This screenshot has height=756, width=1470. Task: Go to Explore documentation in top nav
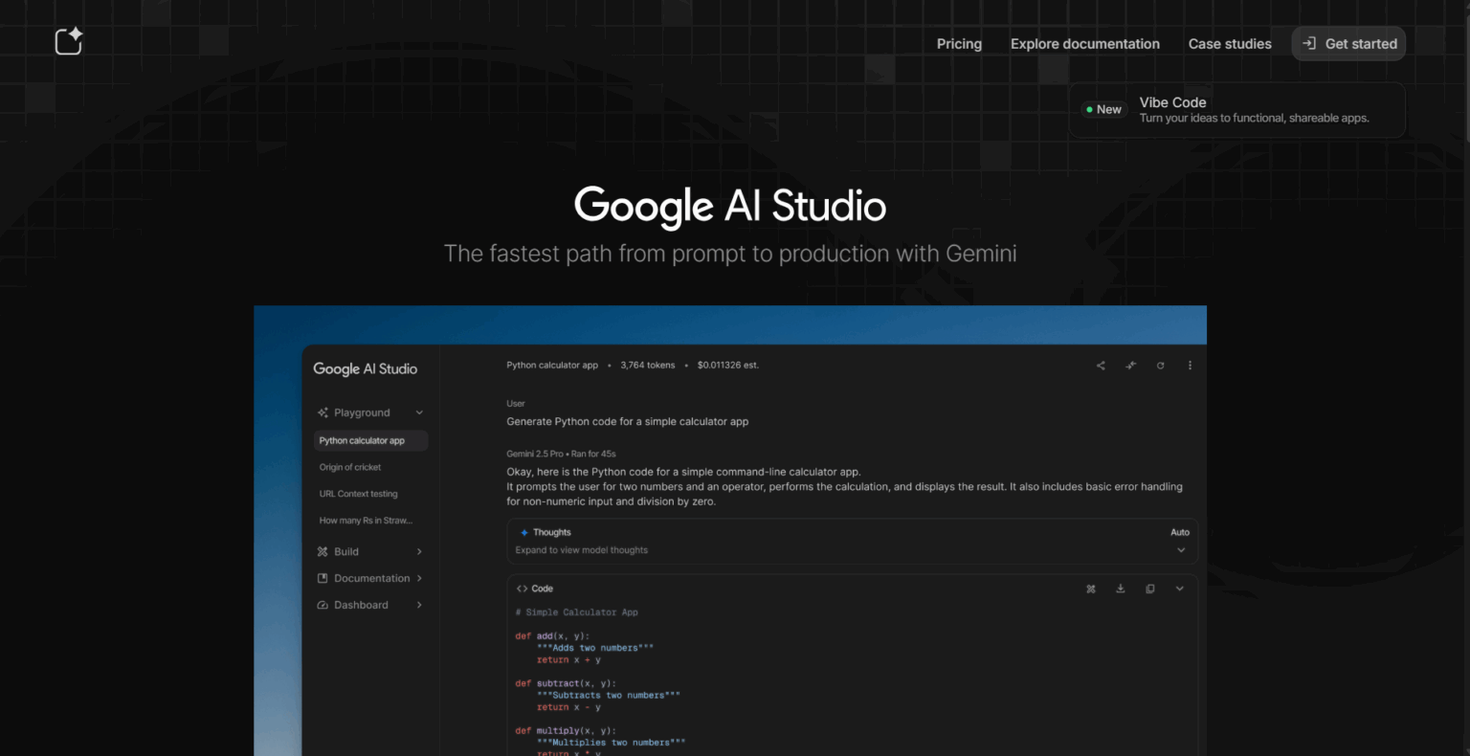tap(1084, 44)
